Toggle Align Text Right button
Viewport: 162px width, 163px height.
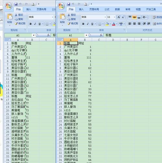(139, 24)
